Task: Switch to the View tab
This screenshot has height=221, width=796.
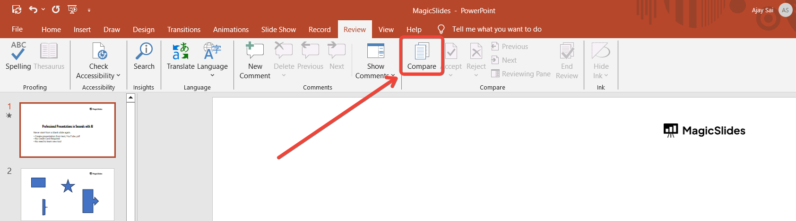Action: [x=386, y=29]
